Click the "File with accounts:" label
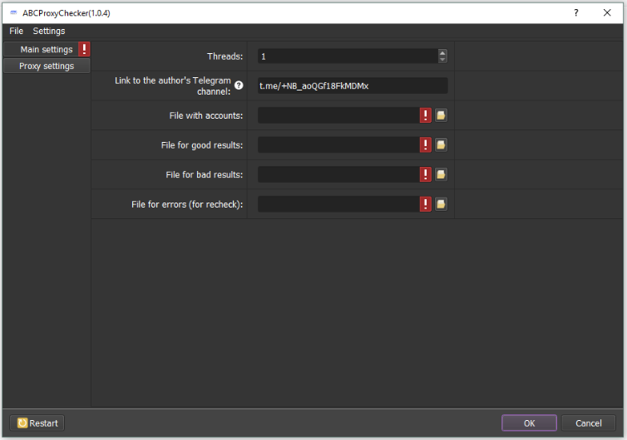 tap(206, 115)
